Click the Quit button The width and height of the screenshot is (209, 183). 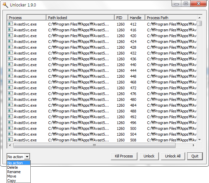coord(195,156)
